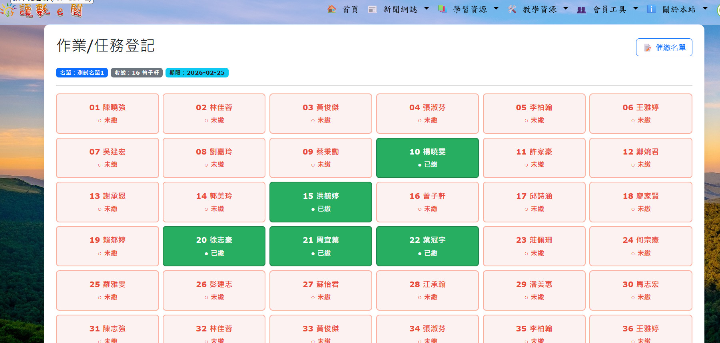Open the 首頁 menu item
The width and height of the screenshot is (720, 343).
tap(350, 10)
